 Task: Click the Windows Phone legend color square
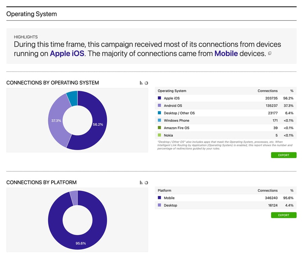[x=160, y=120]
